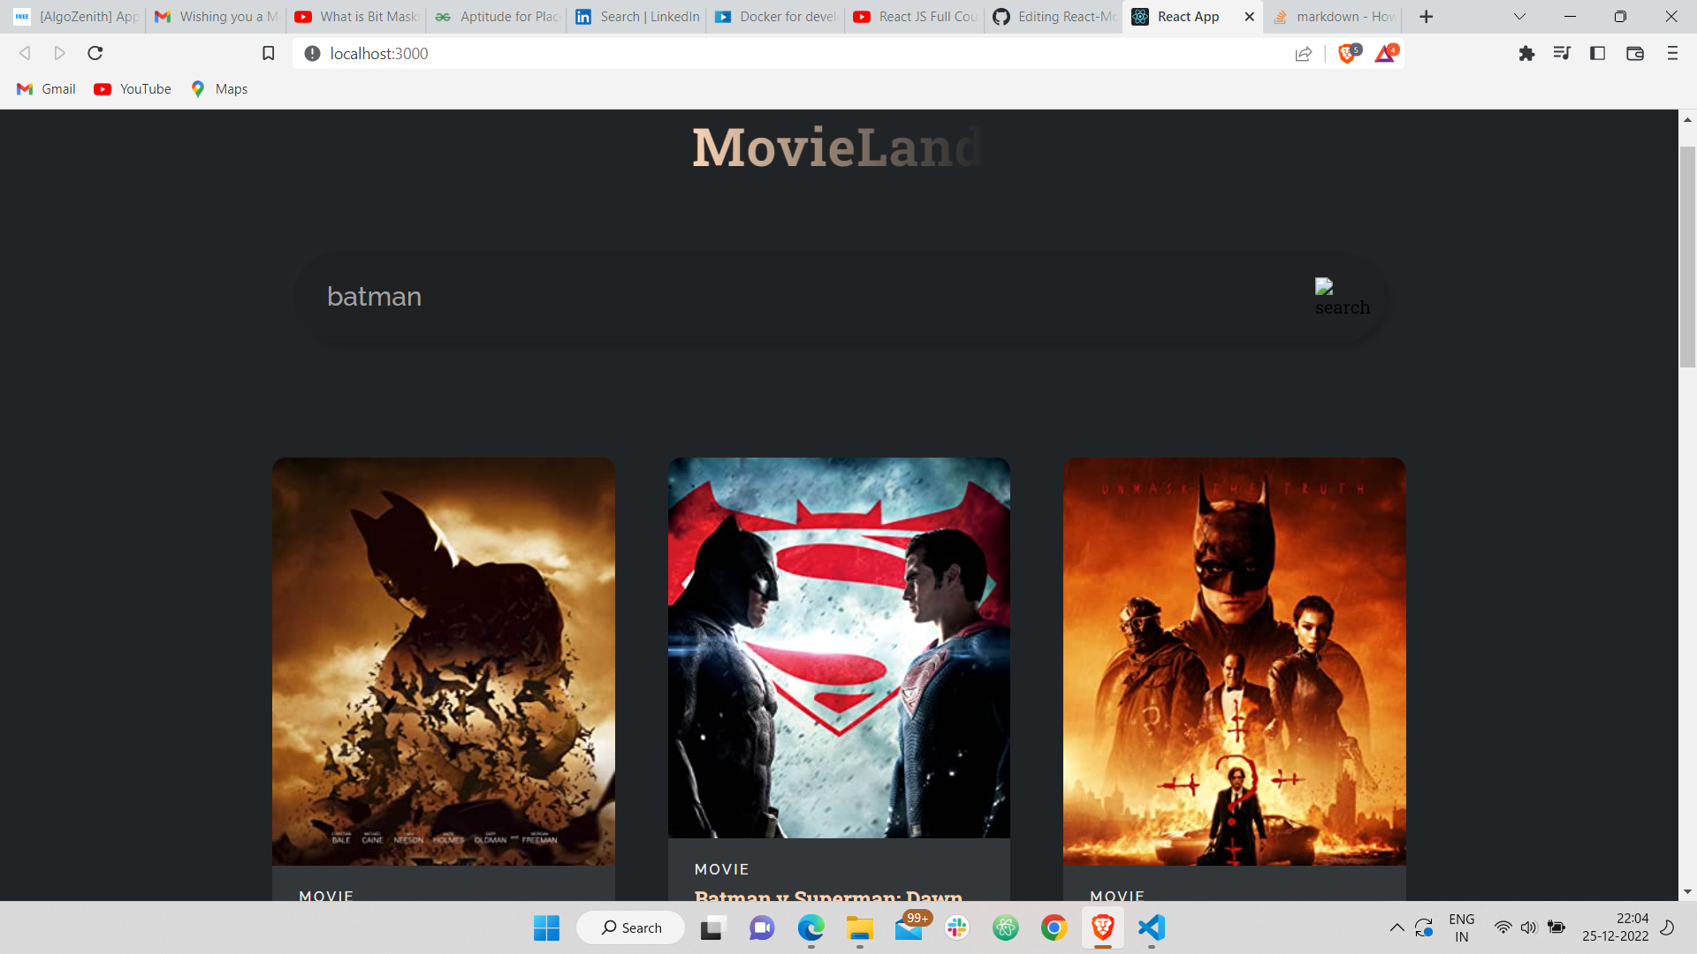Toggle Wi-Fi from the system tray
The height and width of the screenshot is (954, 1697).
click(1503, 927)
